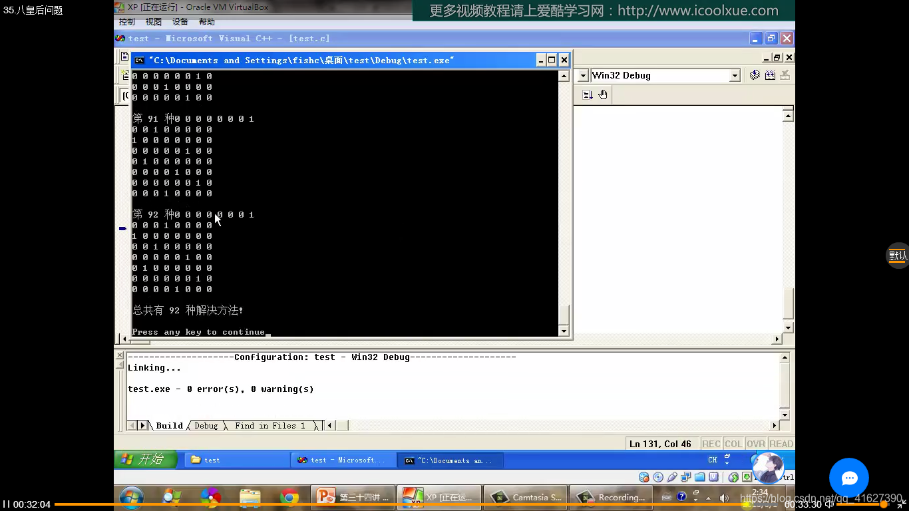Click the console scrollbar's down arrow
The image size is (909, 511).
564,331
